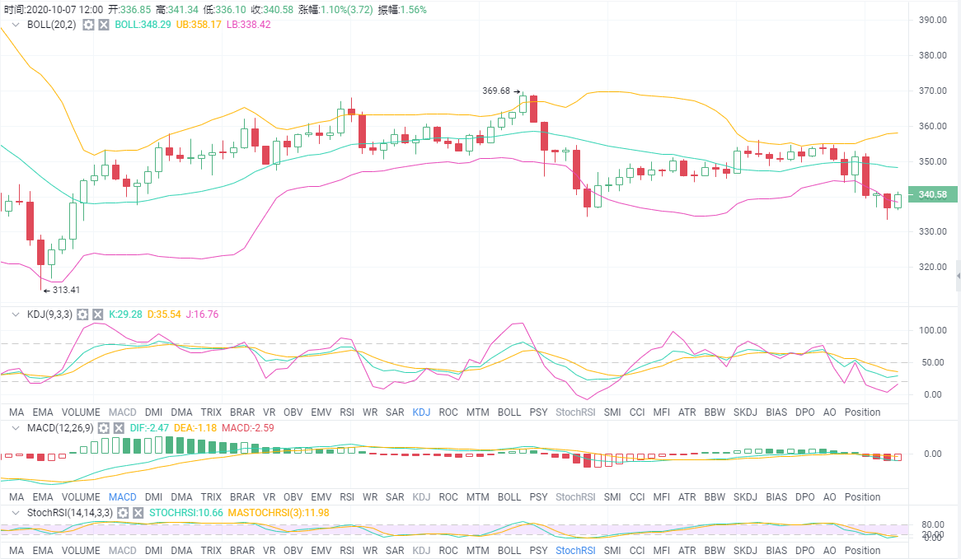The height and width of the screenshot is (559, 961).
Task: Toggle the highlighted StochRSI tab in bottom row
Action: click(x=575, y=550)
